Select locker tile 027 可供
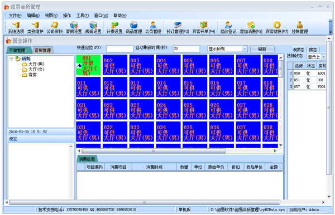The width and height of the screenshot is (335, 215). point(248,110)
